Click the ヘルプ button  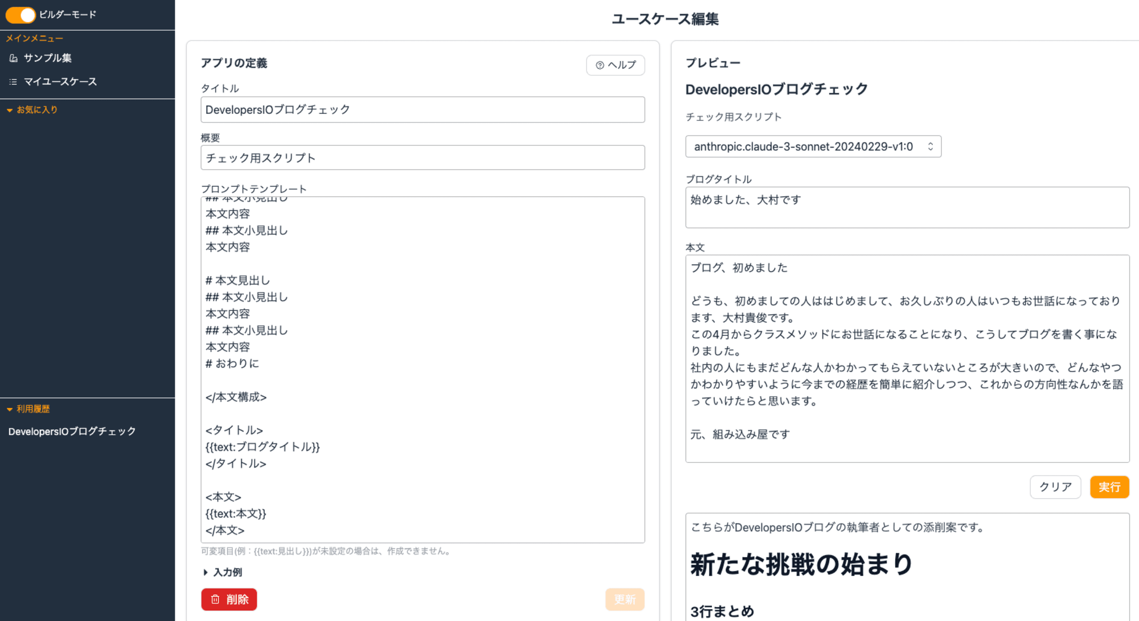tap(616, 65)
